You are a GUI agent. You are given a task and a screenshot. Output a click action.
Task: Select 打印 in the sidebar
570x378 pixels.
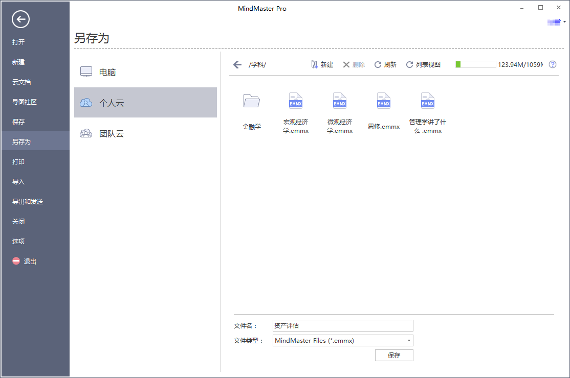[x=18, y=162]
